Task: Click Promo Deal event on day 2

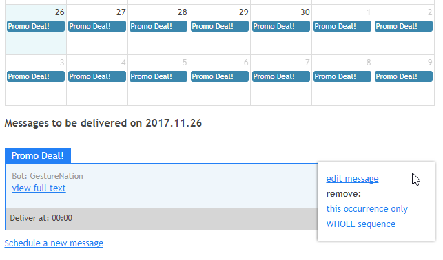Action: pos(404,26)
